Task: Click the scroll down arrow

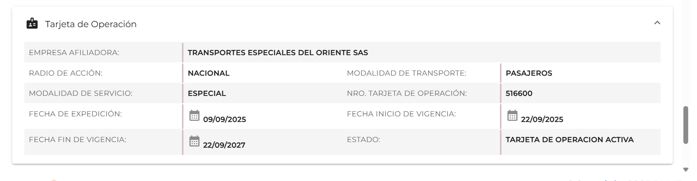Action: (x=685, y=170)
